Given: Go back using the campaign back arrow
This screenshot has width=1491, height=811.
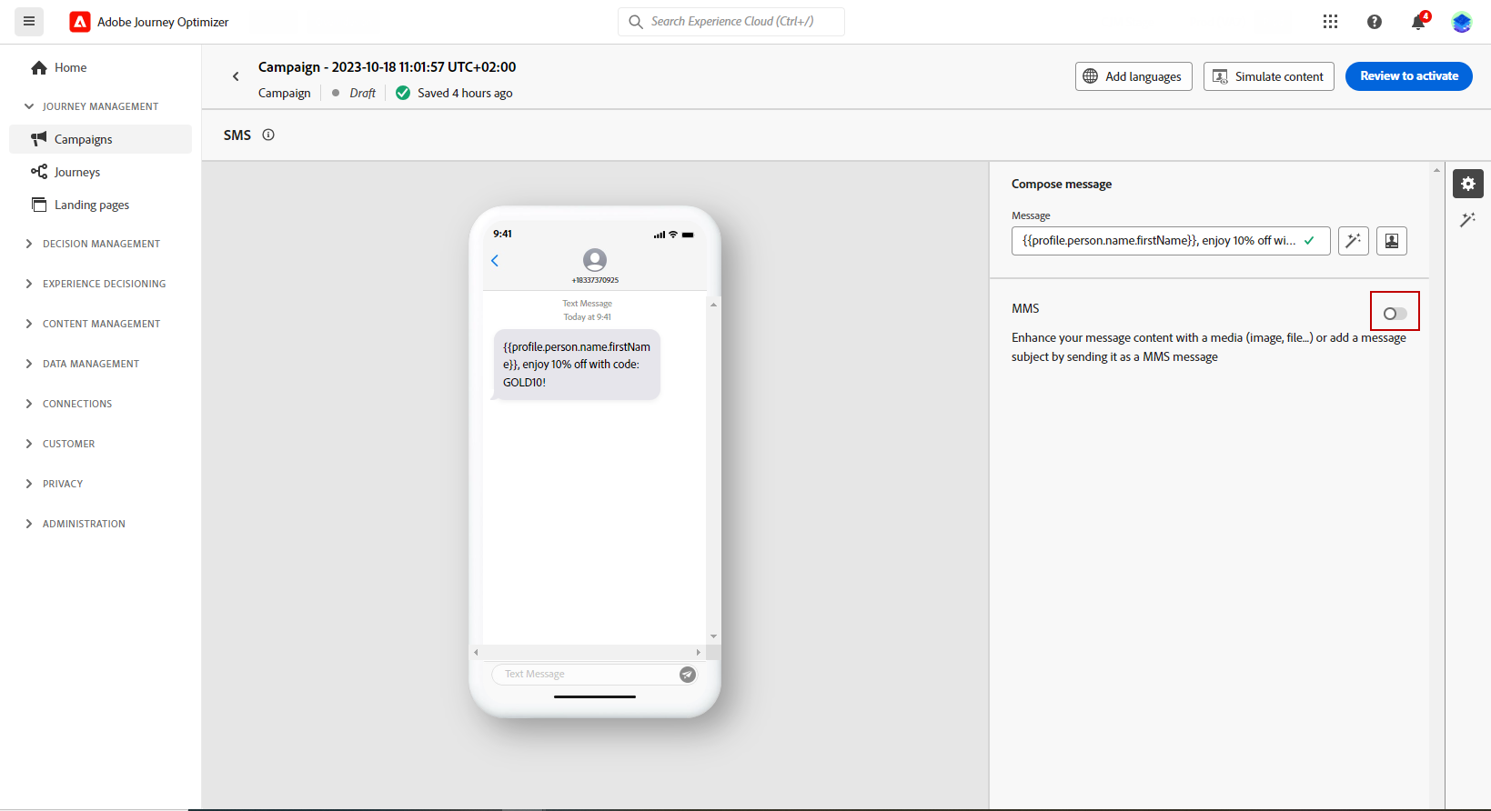Looking at the screenshot, I should (236, 77).
